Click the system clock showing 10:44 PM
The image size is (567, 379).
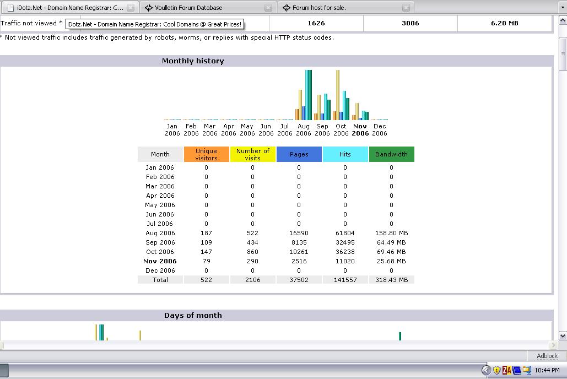pos(548,370)
